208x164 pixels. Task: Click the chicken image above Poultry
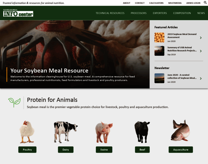27,132
